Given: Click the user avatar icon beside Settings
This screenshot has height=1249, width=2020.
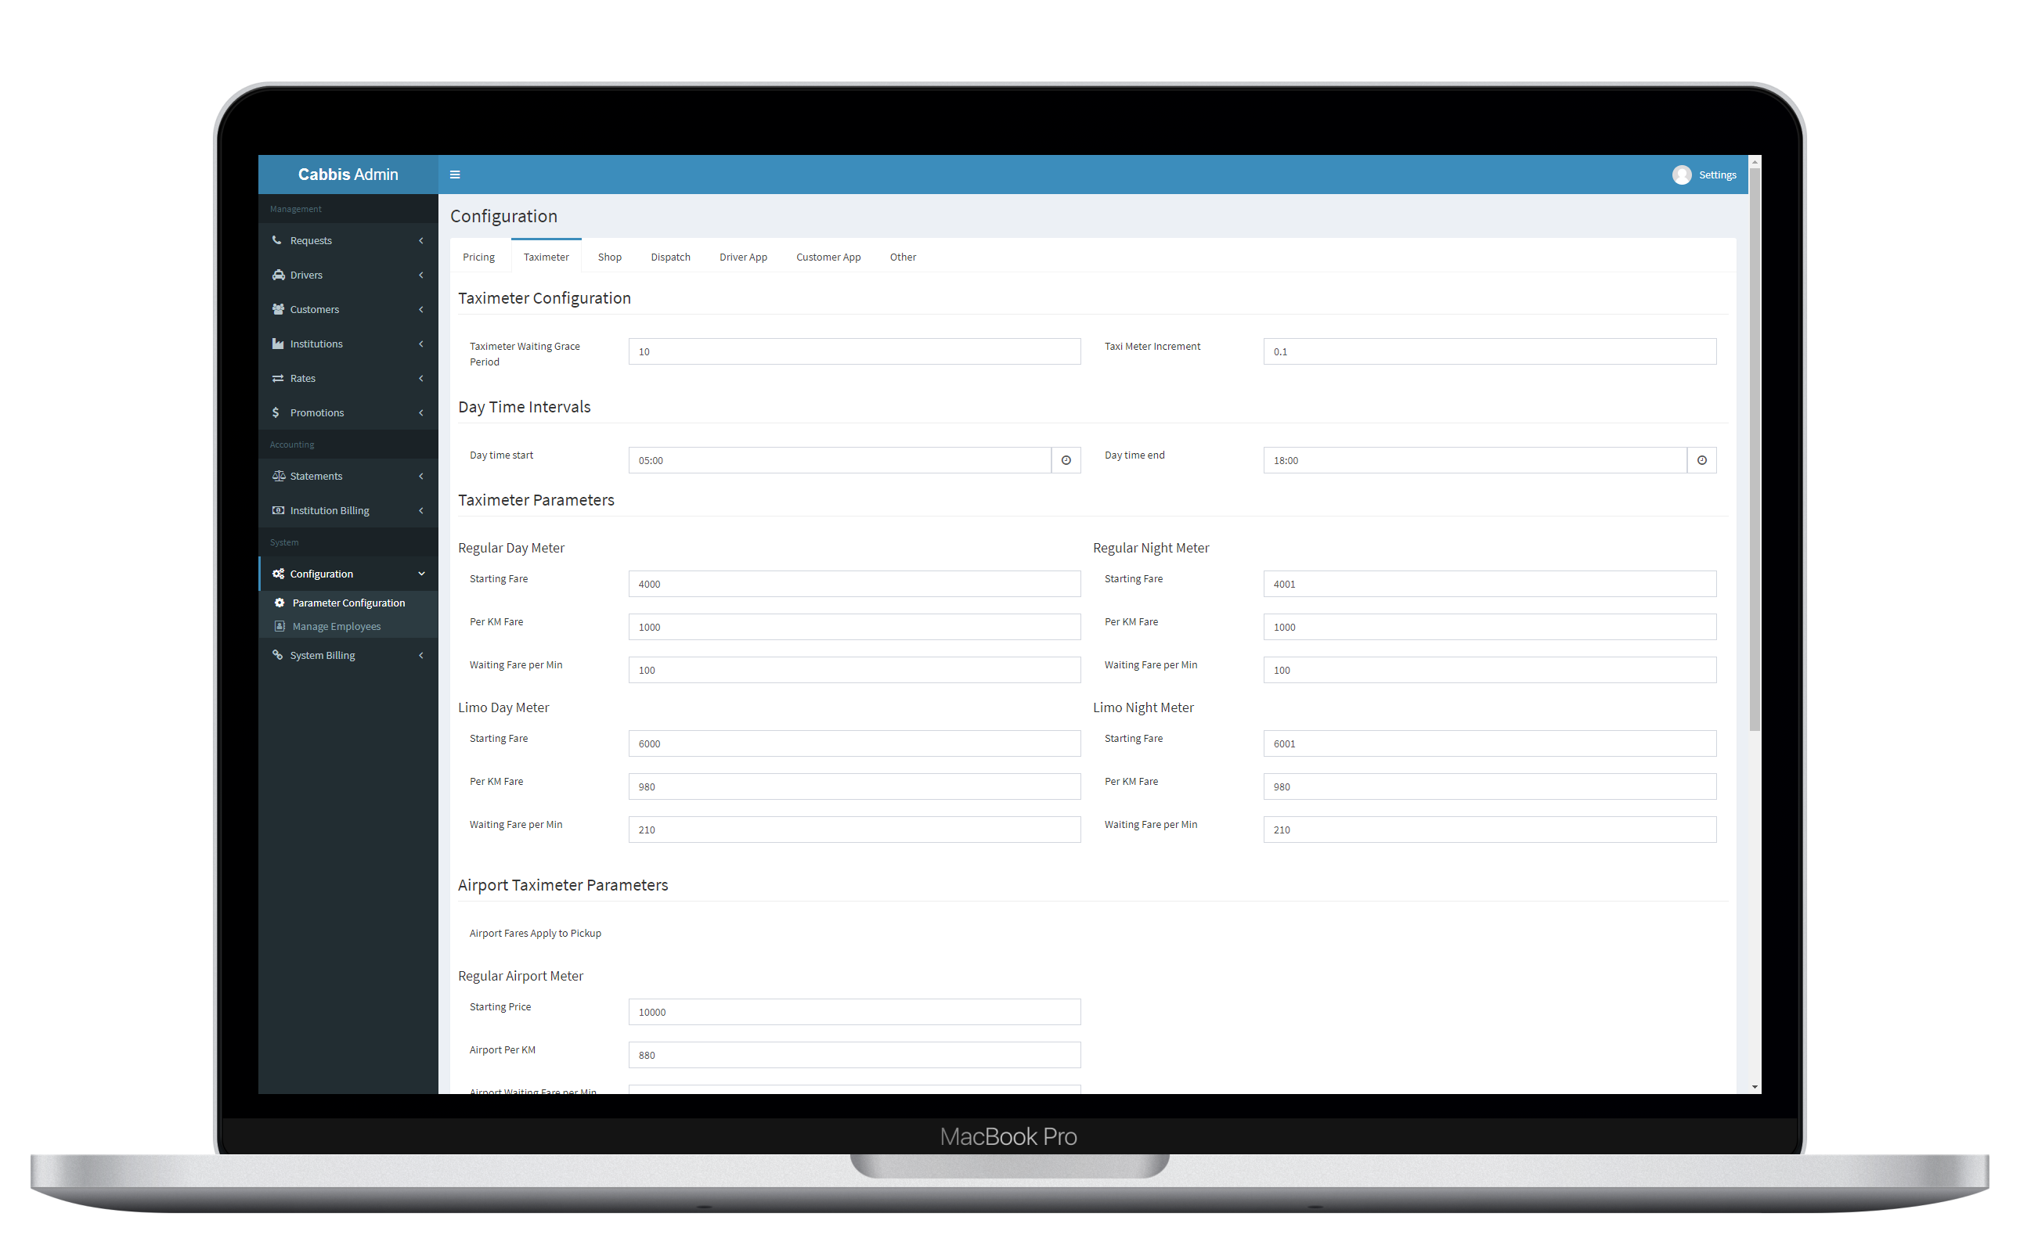Looking at the screenshot, I should point(1681,175).
